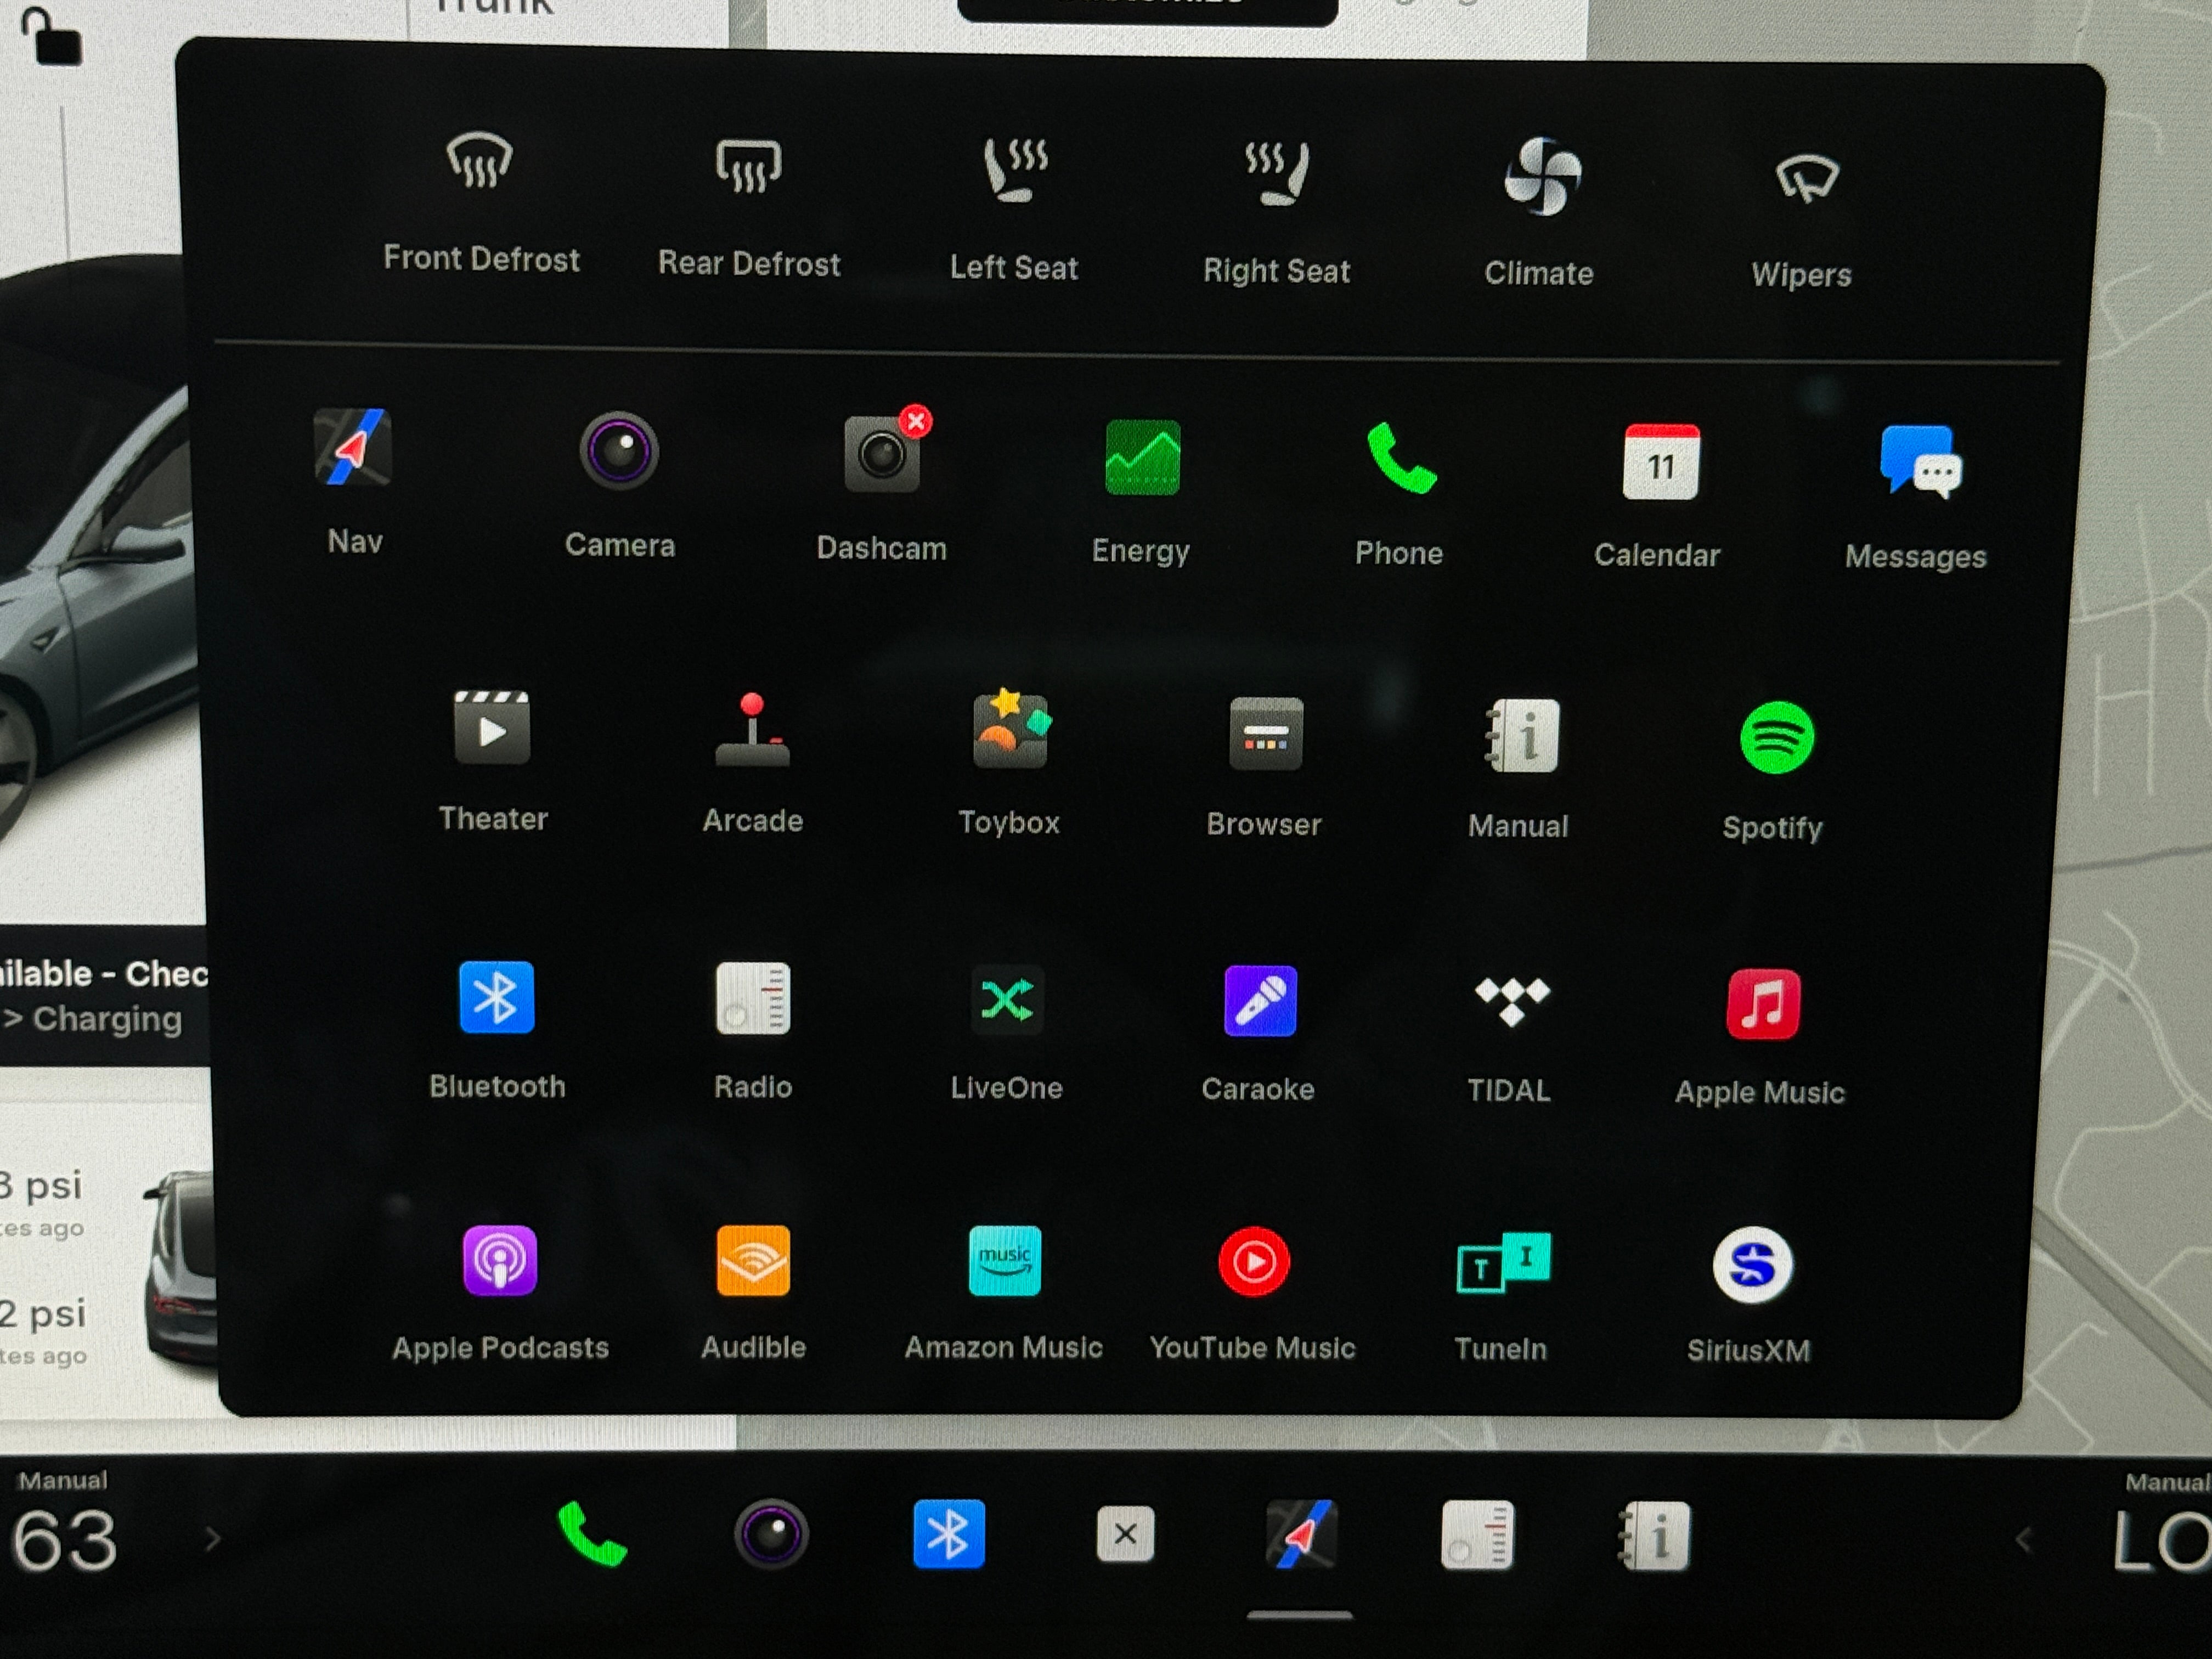The height and width of the screenshot is (1659, 2212).
Task: Open the Nav app
Action: 353,447
